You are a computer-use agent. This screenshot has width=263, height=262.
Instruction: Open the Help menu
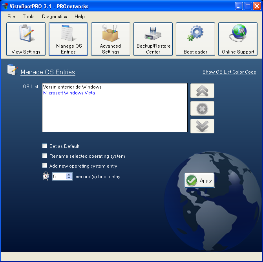coord(80,17)
